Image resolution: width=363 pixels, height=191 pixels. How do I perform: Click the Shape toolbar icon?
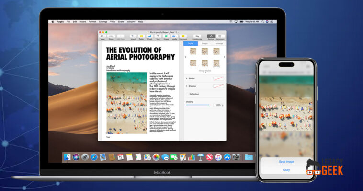tap(166, 36)
